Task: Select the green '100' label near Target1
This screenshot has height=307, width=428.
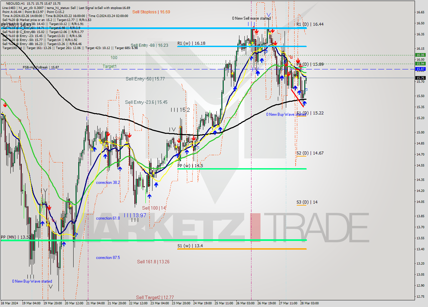Action: (x=114, y=58)
